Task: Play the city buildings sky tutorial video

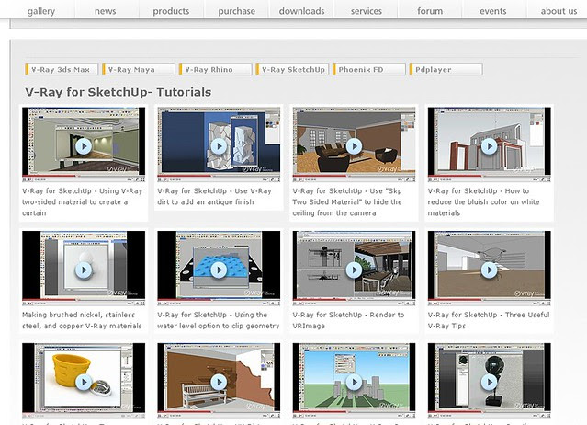Action: click(354, 383)
